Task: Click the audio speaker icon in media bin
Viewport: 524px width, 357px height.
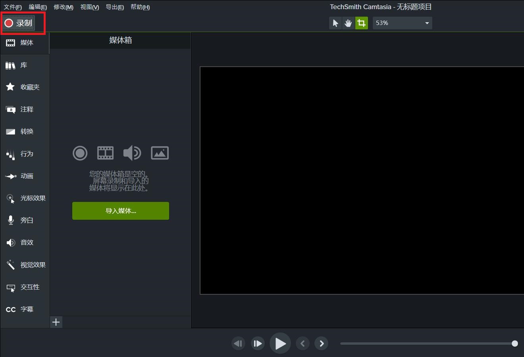Action: point(132,153)
